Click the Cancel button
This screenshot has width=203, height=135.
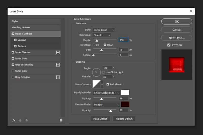[177, 30]
